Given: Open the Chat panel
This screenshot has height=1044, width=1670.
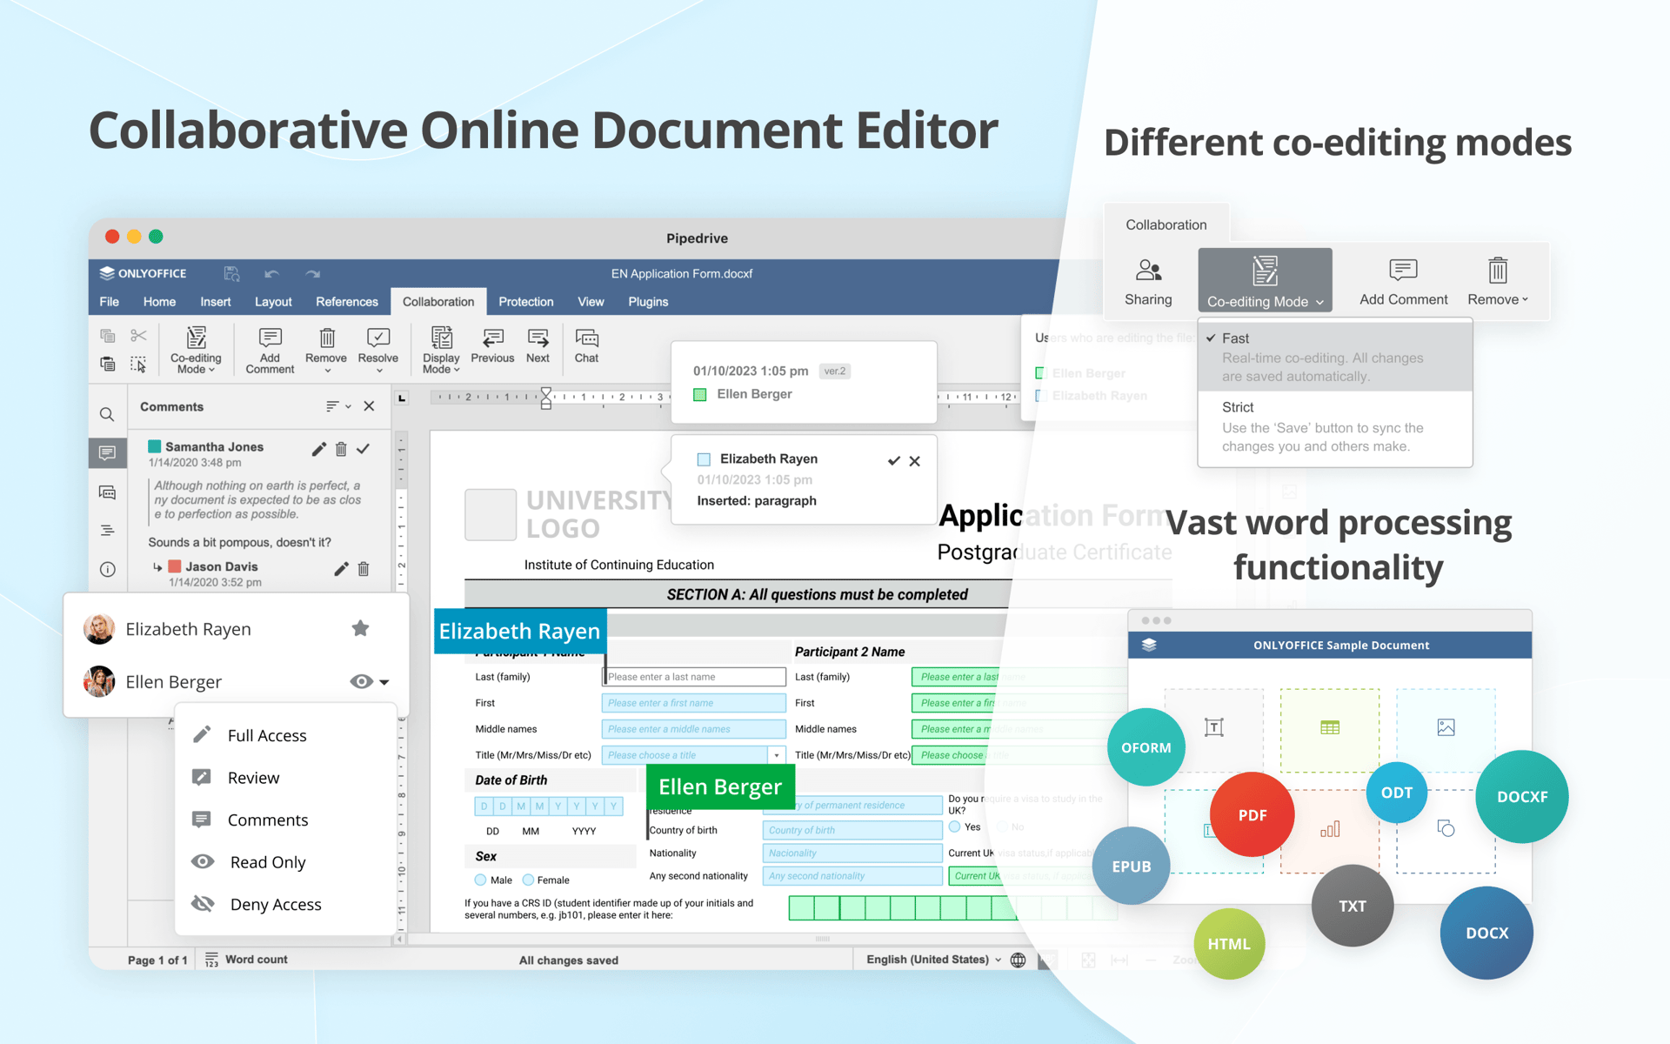Looking at the screenshot, I should tap(586, 348).
